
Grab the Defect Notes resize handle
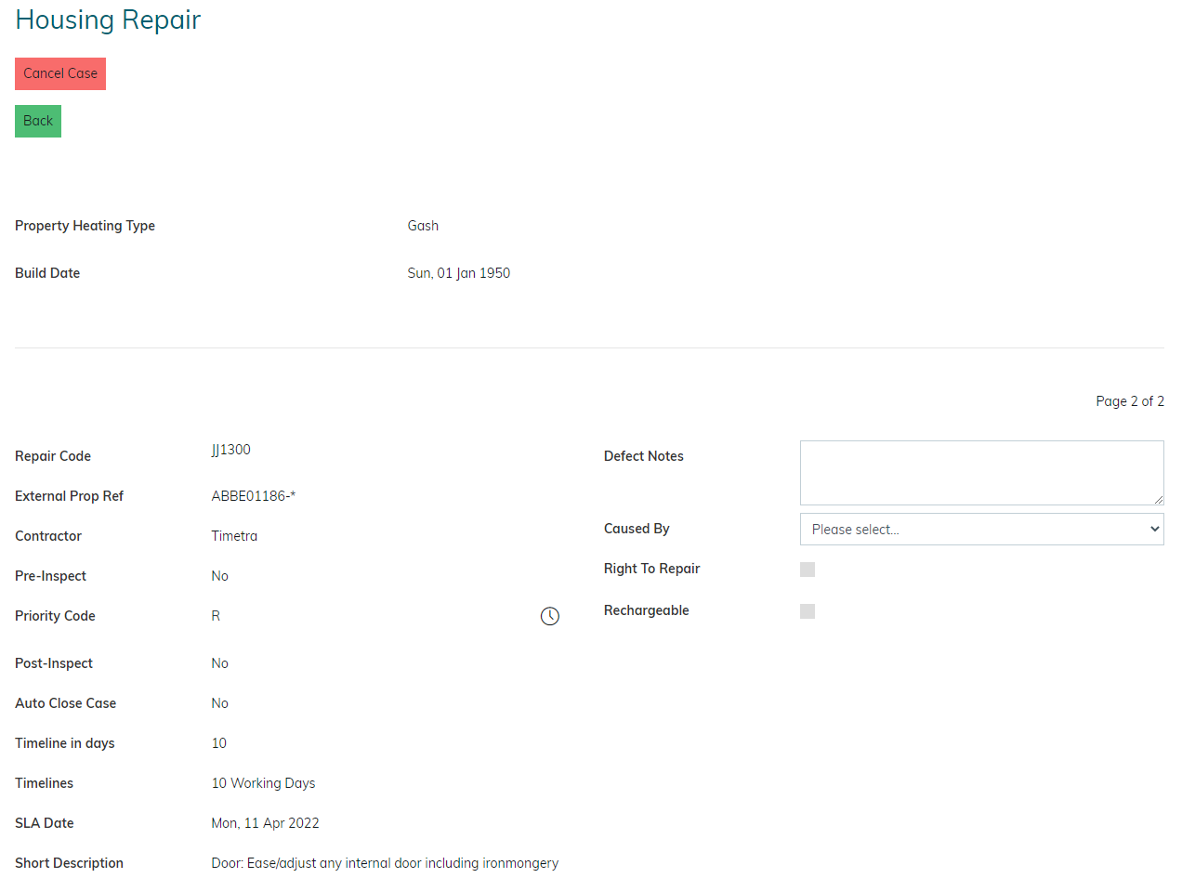point(1158,500)
